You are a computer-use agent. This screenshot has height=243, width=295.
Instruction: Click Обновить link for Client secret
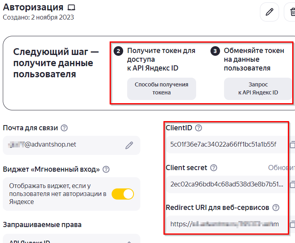tap(281, 168)
